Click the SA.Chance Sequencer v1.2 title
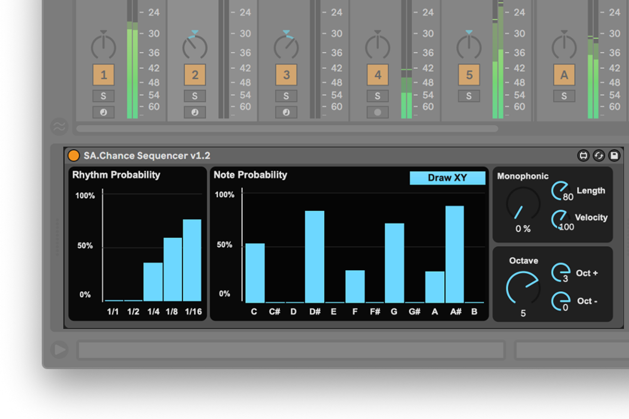The height and width of the screenshot is (419, 629). [x=147, y=156]
